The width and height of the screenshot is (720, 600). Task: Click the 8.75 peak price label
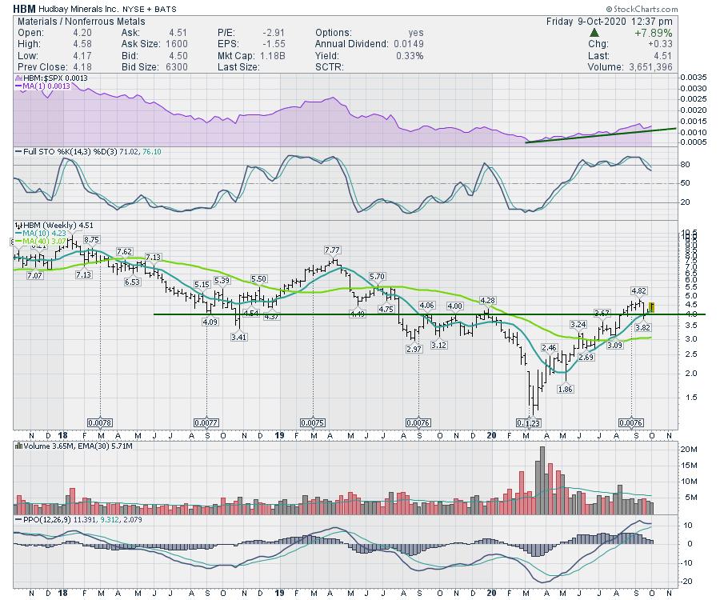(92, 240)
